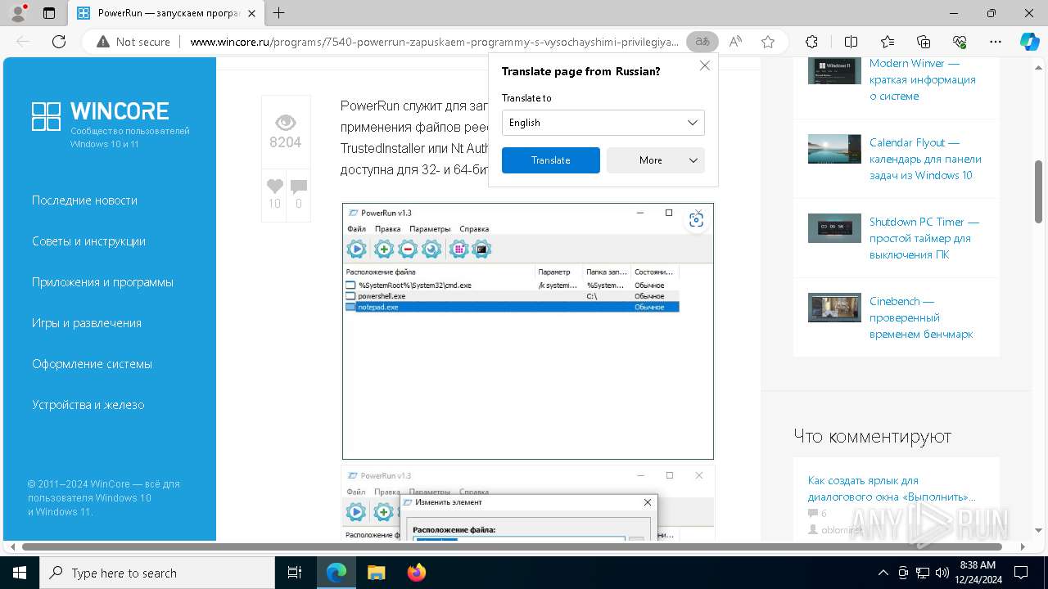1048x589 pixels.
Task: Click the Shutdown PC Timer thumbnail
Action: pyautogui.click(x=834, y=228)
